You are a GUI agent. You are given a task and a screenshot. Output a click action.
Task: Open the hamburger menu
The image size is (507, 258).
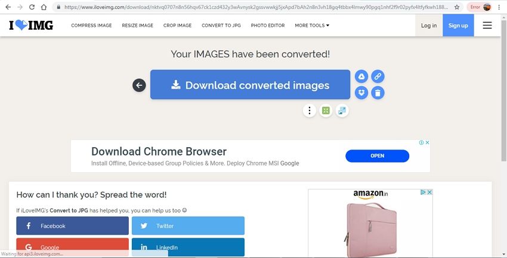point(487,26)
